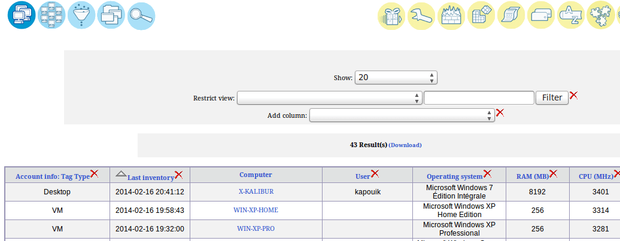The height and width of the screenshot is (241, 620).
Task: Open the gift box deployment icon
Action: [x=391, y=15]
